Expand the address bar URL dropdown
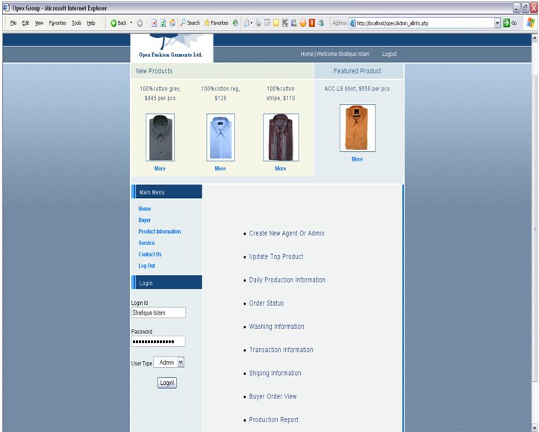Image resolution: width=539 pixels, height=432 pixels. coord(498,23)
